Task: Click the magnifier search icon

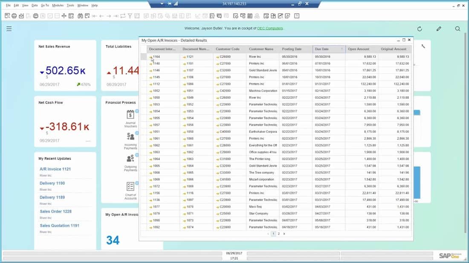Action: pos(457,29)
